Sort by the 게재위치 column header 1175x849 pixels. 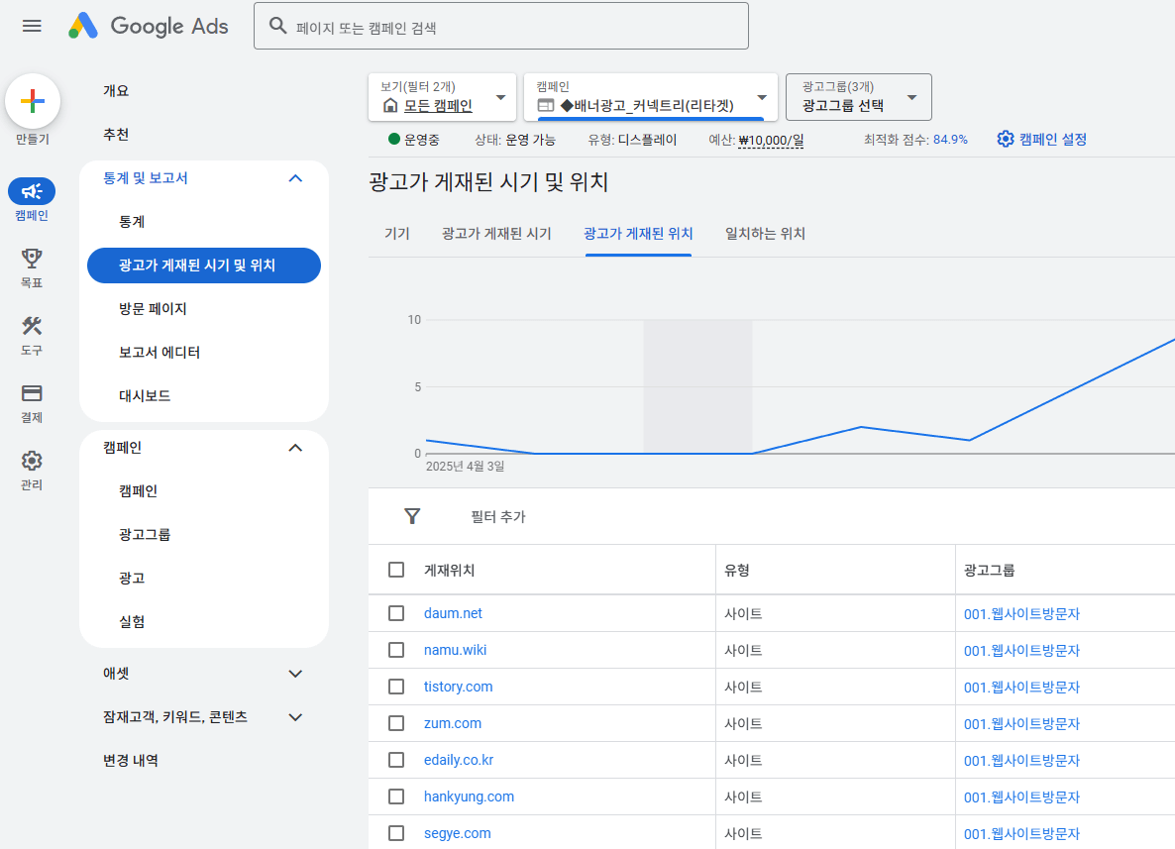click(x=449, y=571)
